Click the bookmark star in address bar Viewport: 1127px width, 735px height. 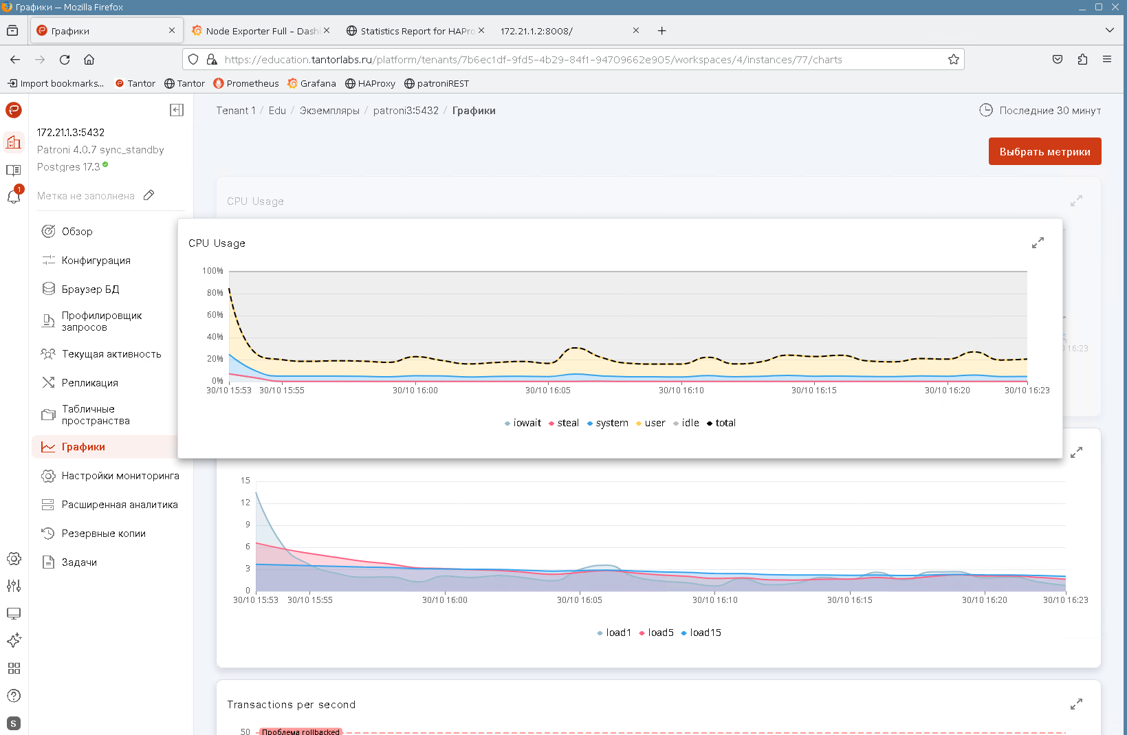point(953,60)
